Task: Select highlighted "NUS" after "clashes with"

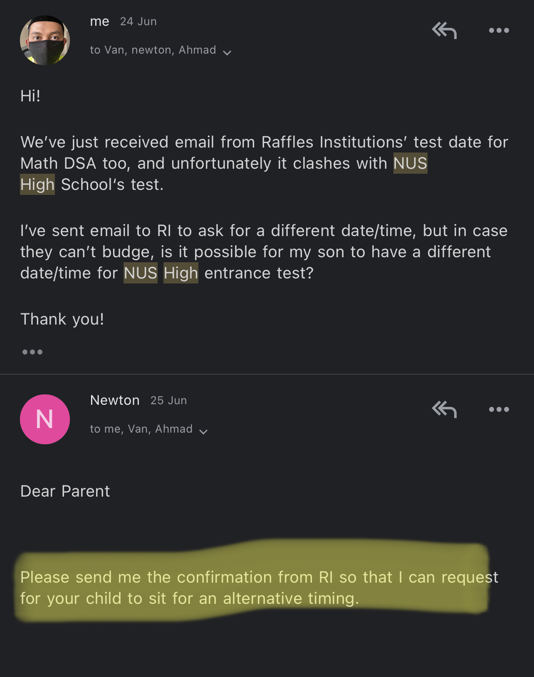Action: pyautogui.click(x=410, y=163)
